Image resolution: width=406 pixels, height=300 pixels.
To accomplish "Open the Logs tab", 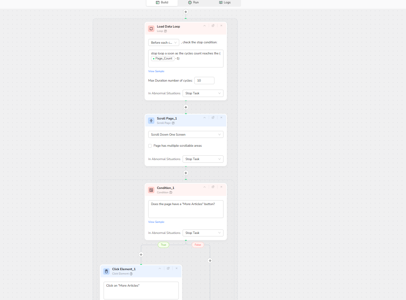I will [x=225, y=3].
